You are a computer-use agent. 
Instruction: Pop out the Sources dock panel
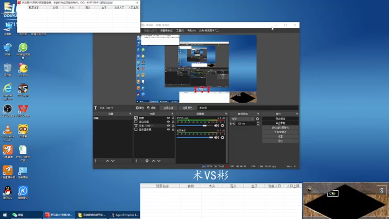[173, 114]
